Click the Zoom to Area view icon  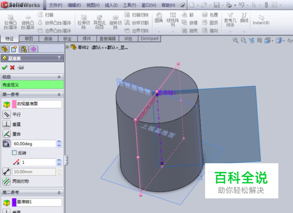pos(243,40)
